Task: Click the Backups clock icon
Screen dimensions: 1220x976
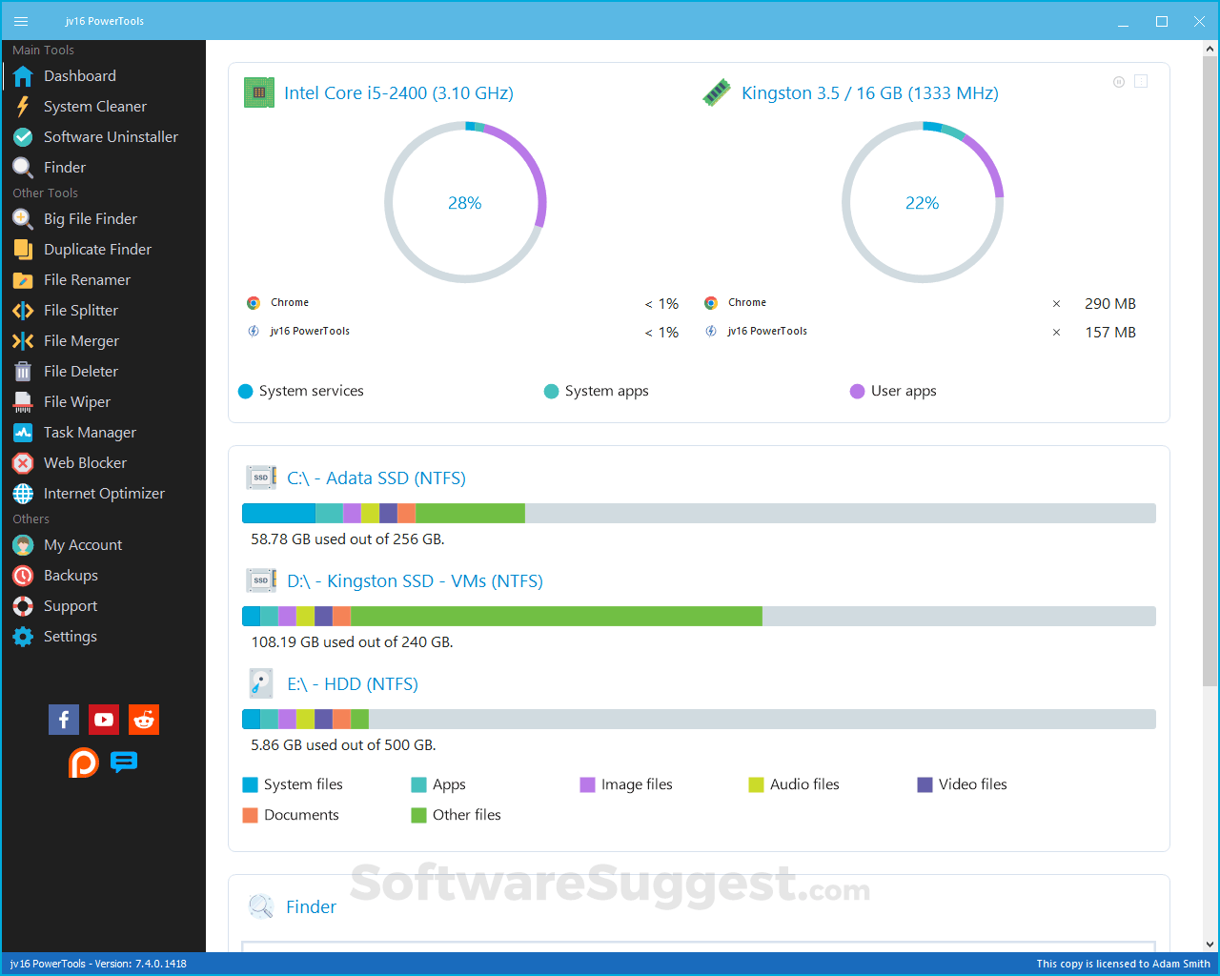Action: (23, 576)
